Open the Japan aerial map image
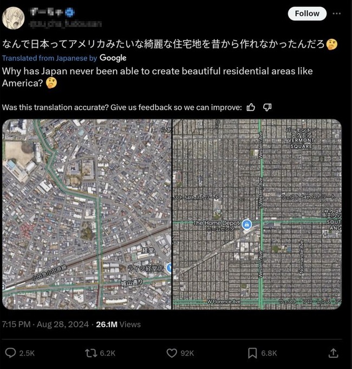The width and height of the screenshot is (352, 369). click(x=87, y=214)
